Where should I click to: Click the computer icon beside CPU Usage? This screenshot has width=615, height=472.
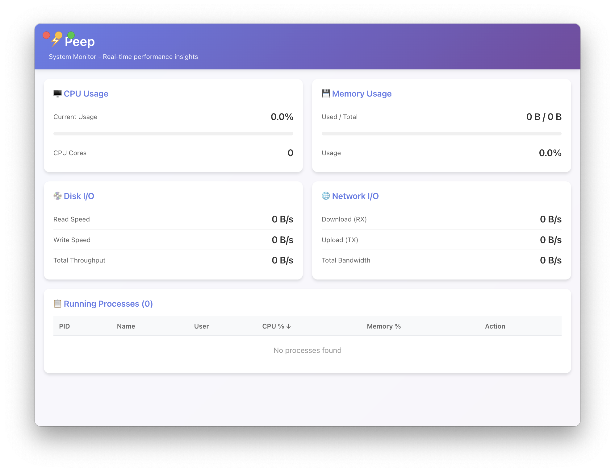coord(57,93)
